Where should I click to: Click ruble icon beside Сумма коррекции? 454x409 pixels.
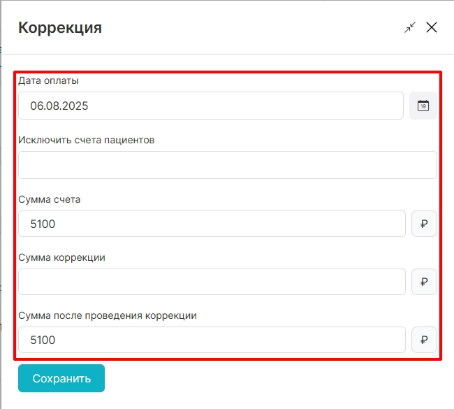click(x=424, y=282)
